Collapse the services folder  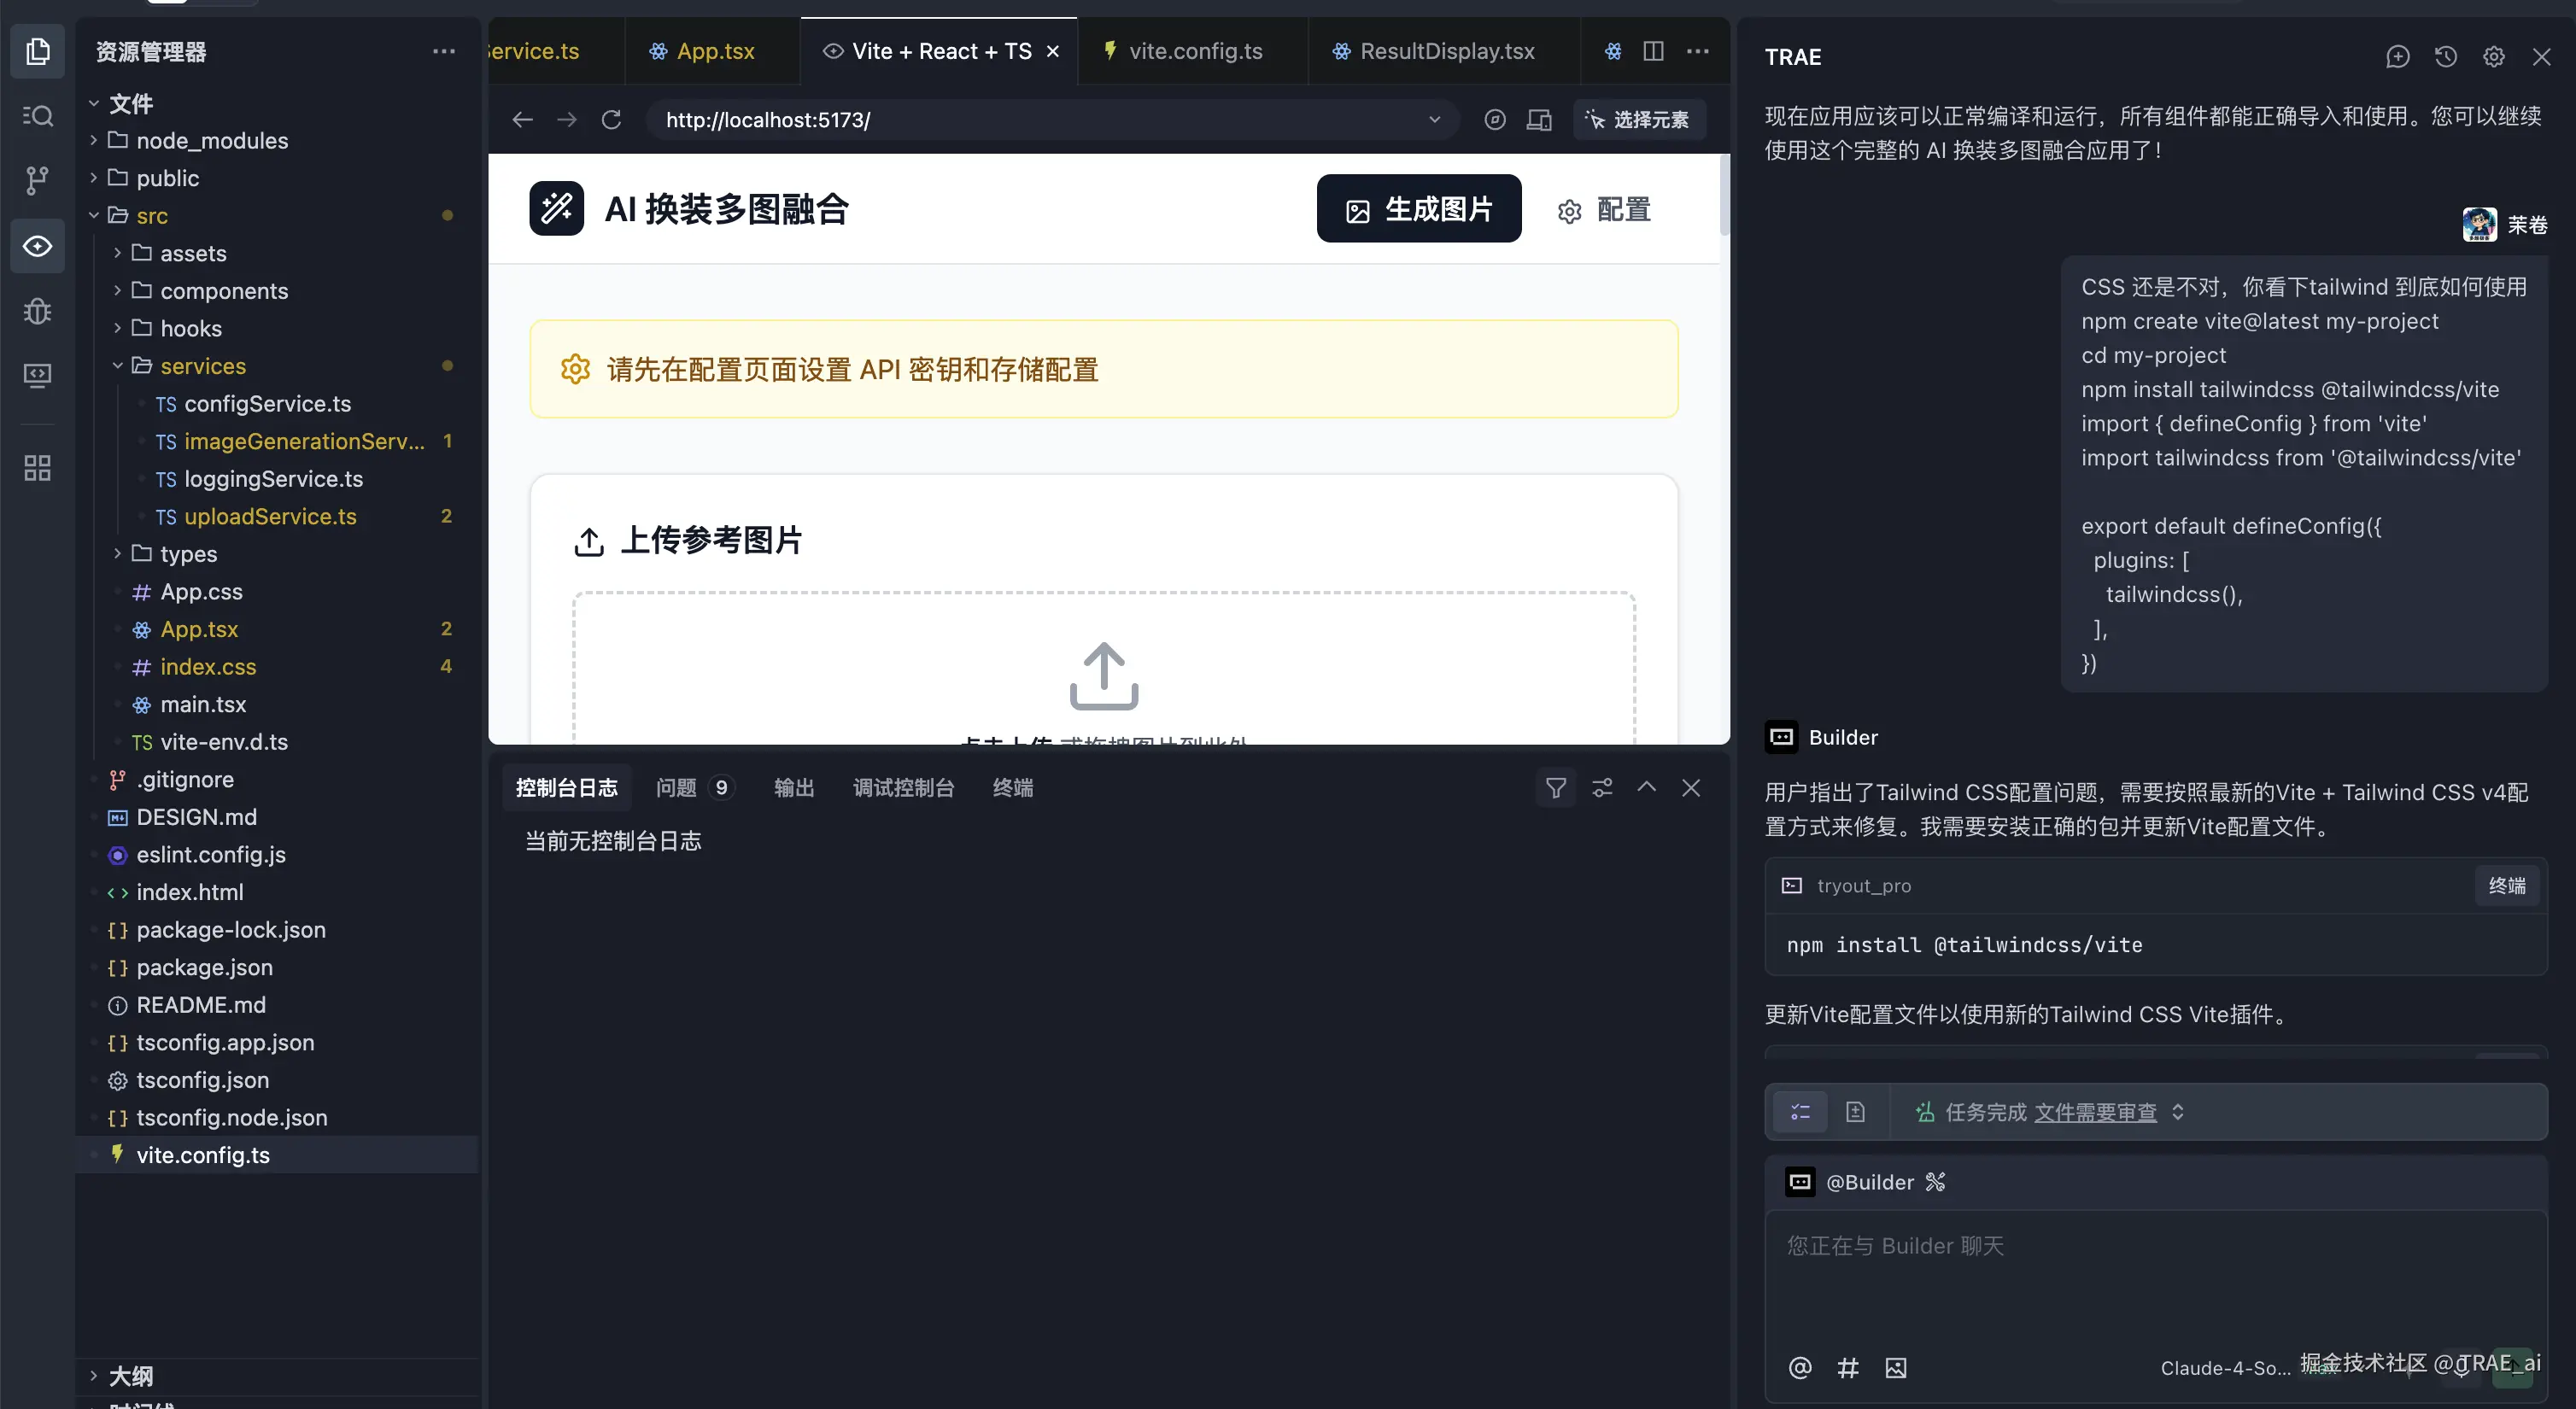(202, 366)
